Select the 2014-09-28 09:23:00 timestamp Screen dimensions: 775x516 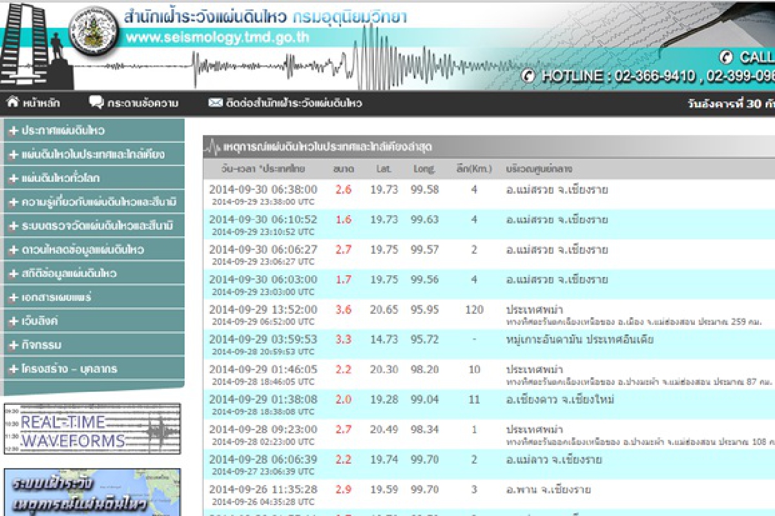click(x=263, y=429)
